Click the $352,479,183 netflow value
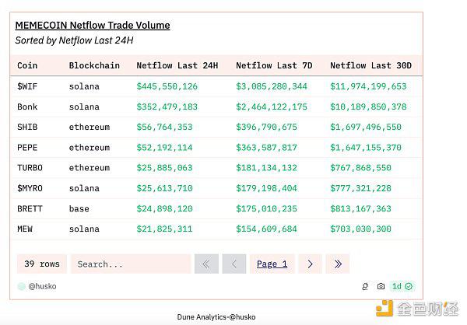The height and width of the screenshot is (325, 467). [x=167, y=107]
